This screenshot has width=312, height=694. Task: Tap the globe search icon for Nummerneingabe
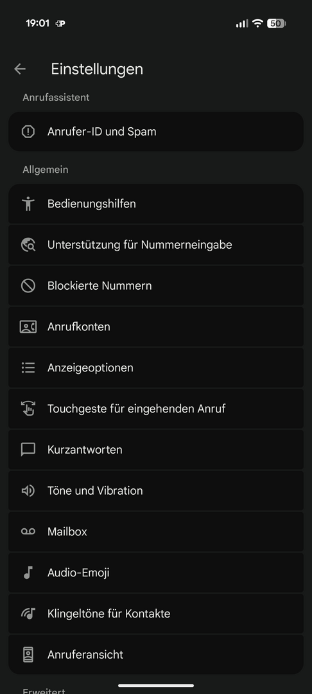tap(28, 245)
